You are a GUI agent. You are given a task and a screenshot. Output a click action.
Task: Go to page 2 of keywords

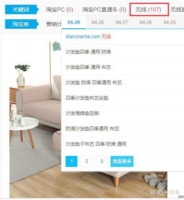tap(86, 161)
